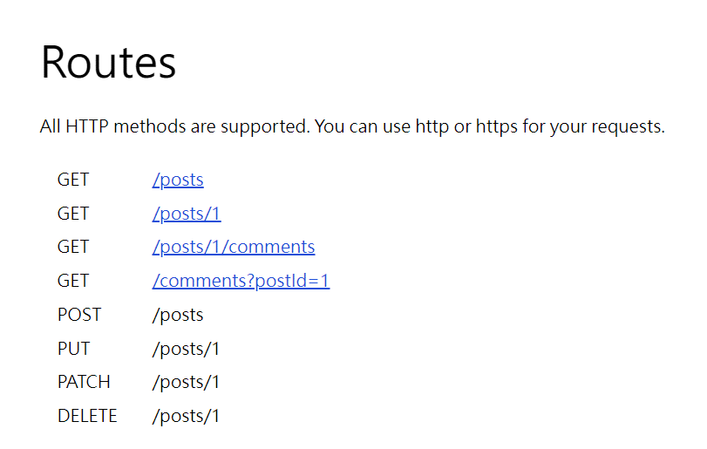Click the GET label beside /comments?postId=1
The width and height of the screenshot is (707, 449).
pos(73,281)
